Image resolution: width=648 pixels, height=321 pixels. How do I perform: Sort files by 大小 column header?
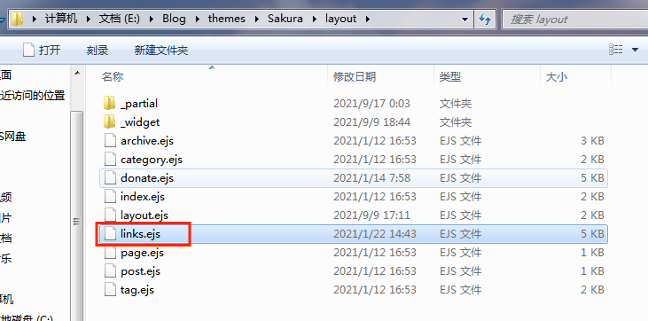pyautogui.click(x=557, y=76)
